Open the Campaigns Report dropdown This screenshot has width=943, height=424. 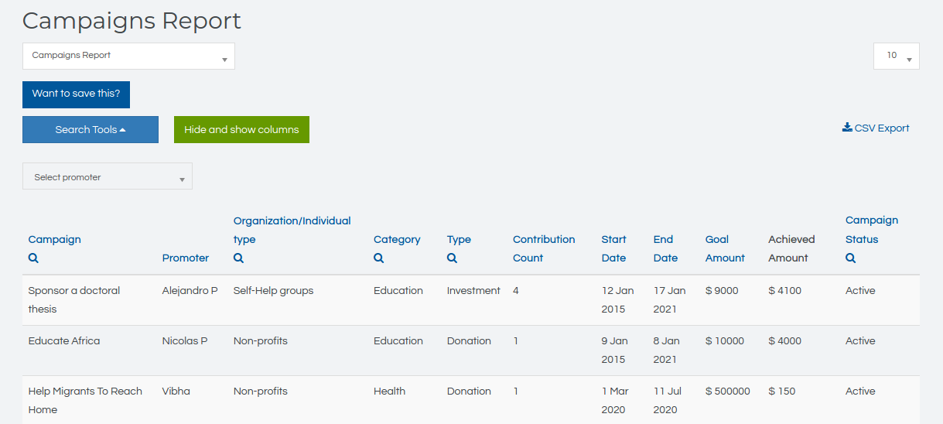(128, 56)
